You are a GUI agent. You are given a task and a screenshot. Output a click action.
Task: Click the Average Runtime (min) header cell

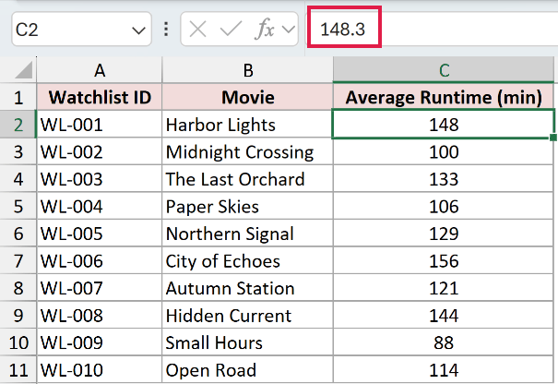(444, 97)
